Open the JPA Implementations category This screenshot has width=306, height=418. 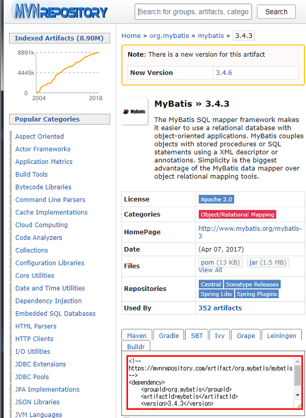pyautogui.click(x=47, y=389)
